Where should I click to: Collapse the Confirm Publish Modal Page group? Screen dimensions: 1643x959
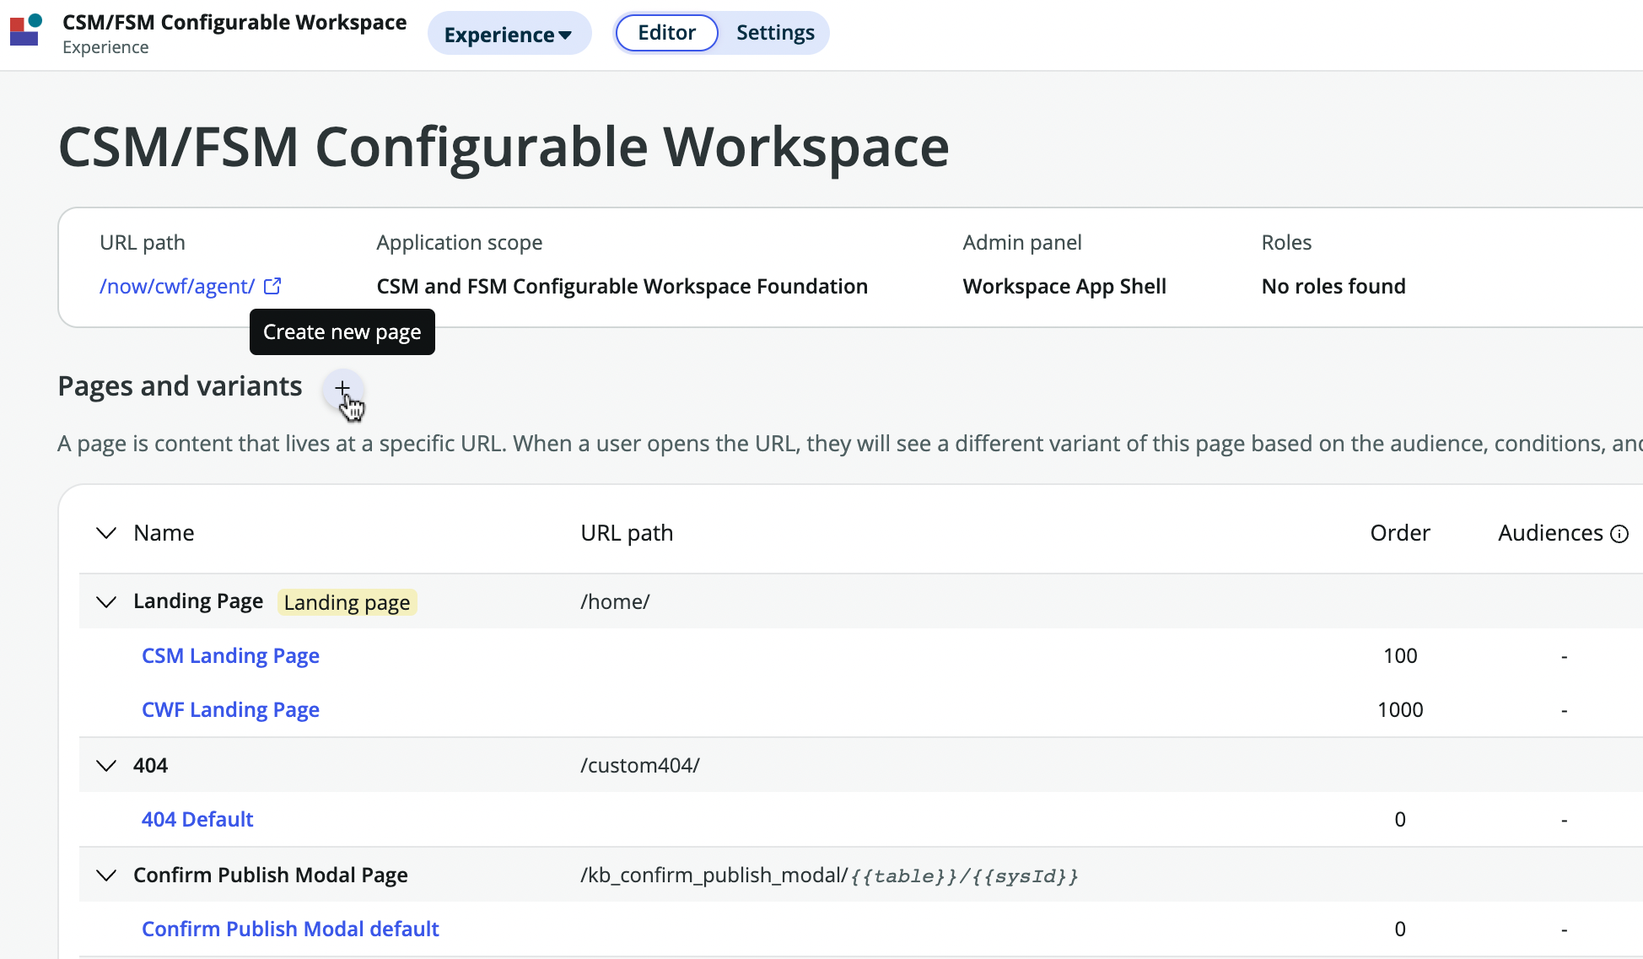(106, 875)
